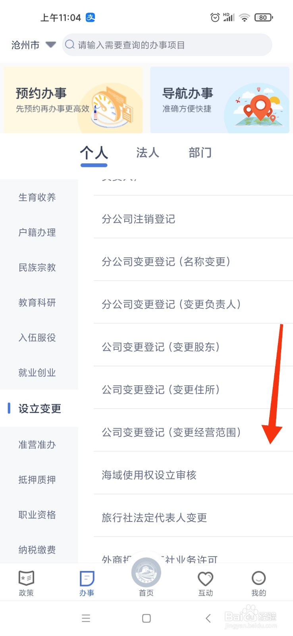Viewport: 293px width, 636px height.
Task: Tap Android recent apps menu icon
Action: click(86, 618)
